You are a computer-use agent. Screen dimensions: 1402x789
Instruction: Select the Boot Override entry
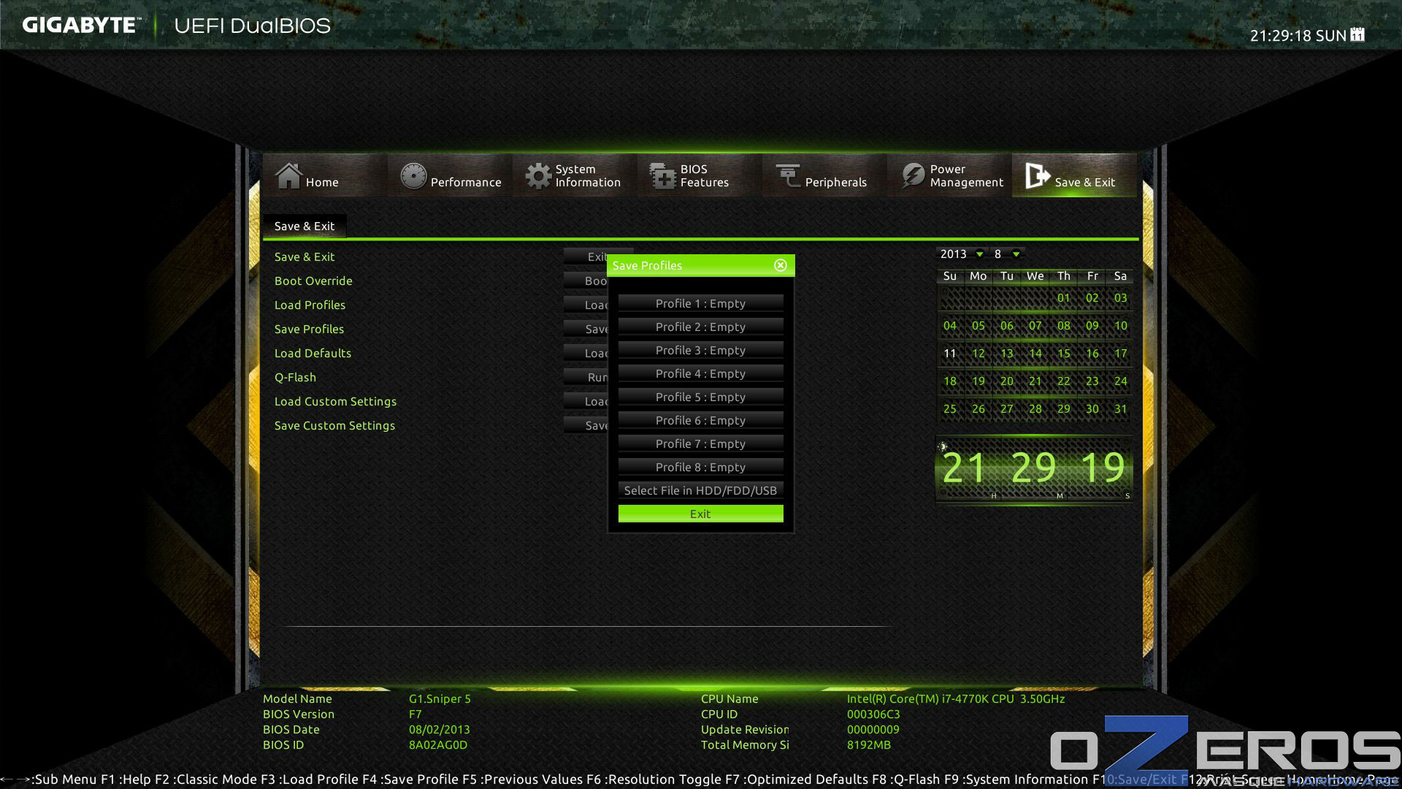pos(313,281)
